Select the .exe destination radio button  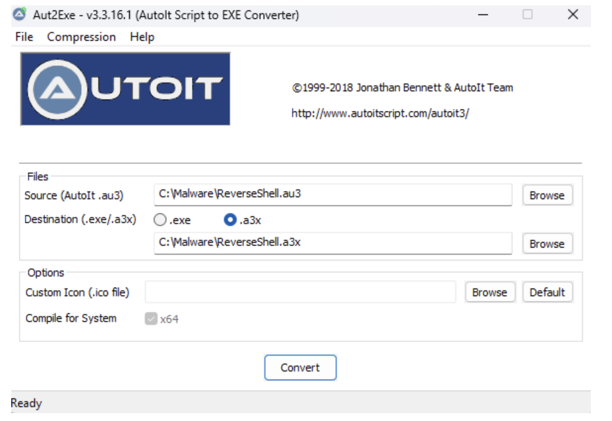click(160, 220)
